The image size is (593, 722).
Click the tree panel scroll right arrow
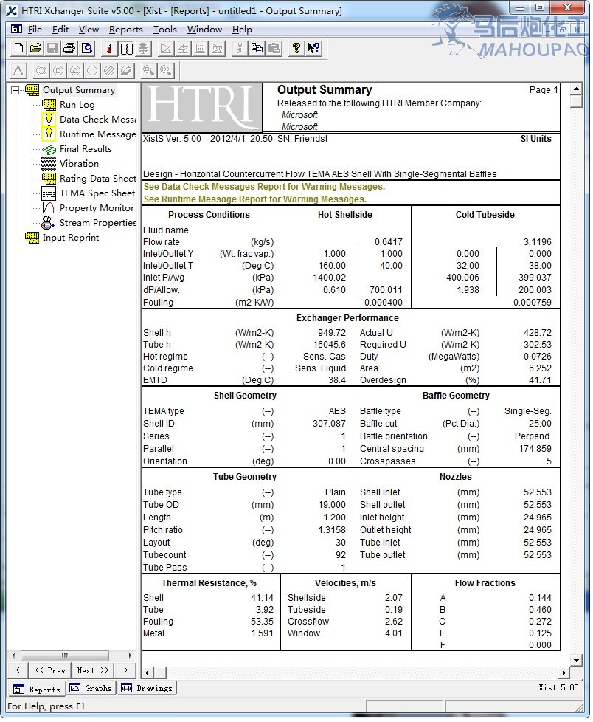click(x=131, y=656)
